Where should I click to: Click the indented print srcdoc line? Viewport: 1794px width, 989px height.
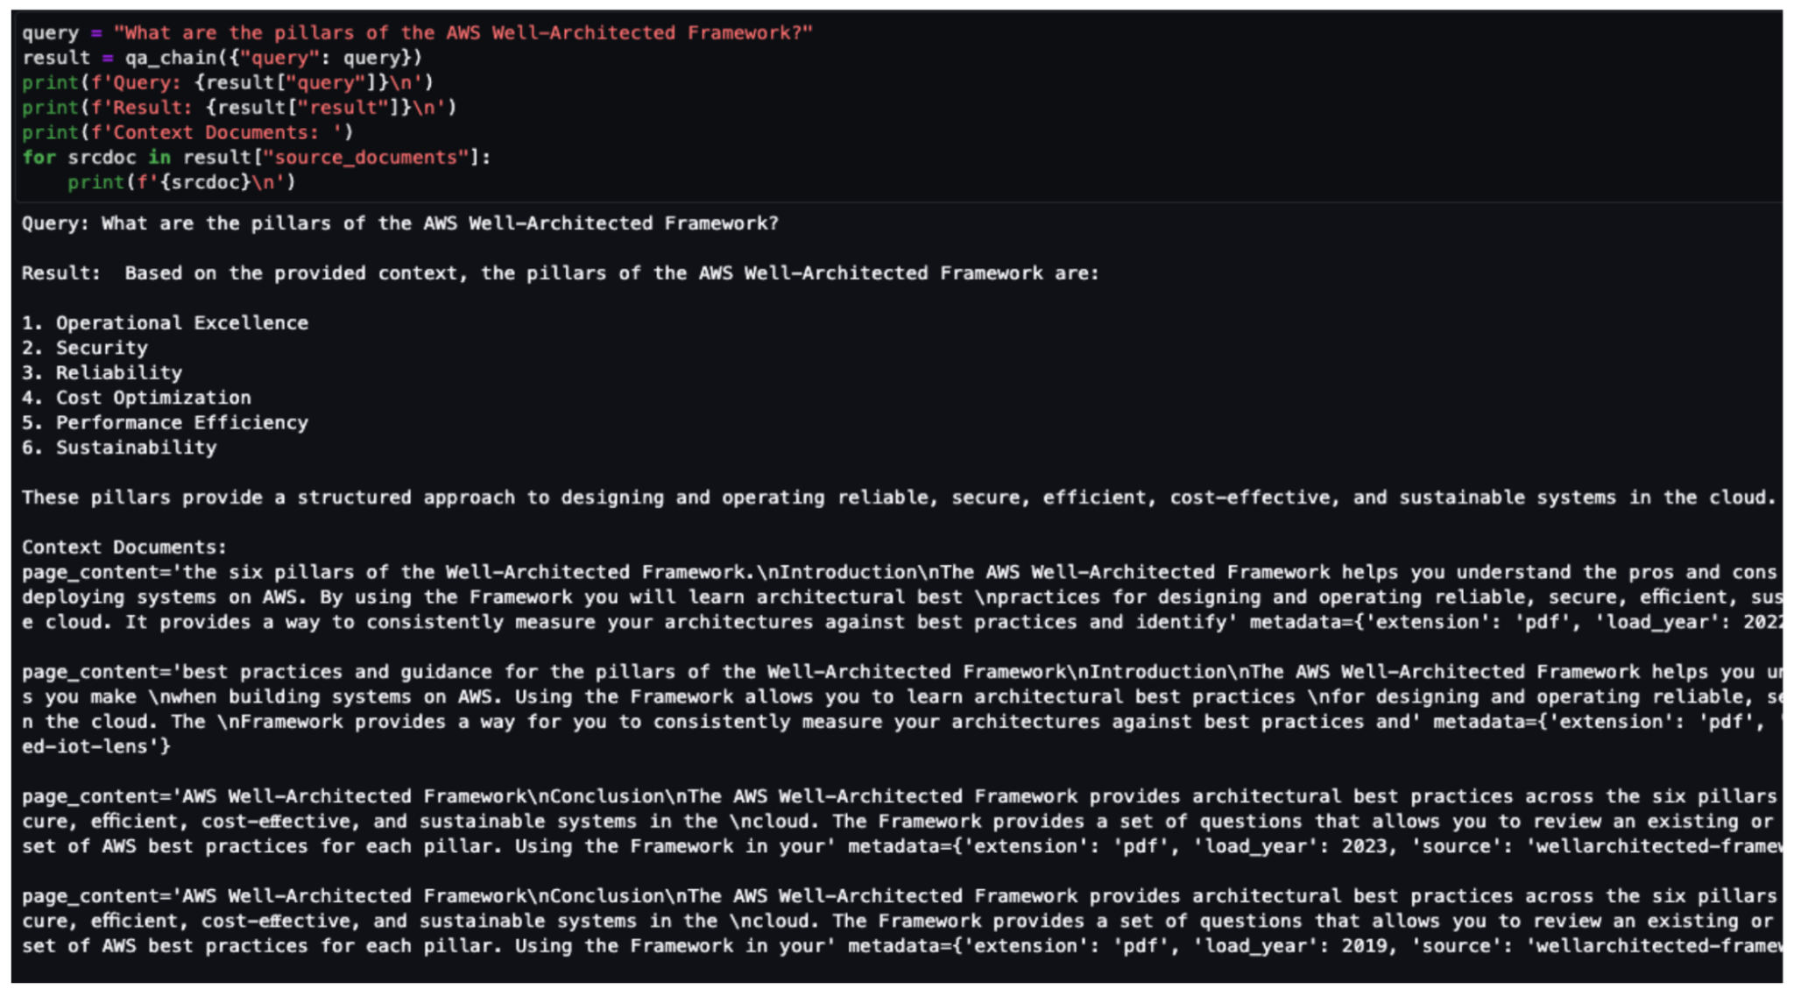coord(181,183)
